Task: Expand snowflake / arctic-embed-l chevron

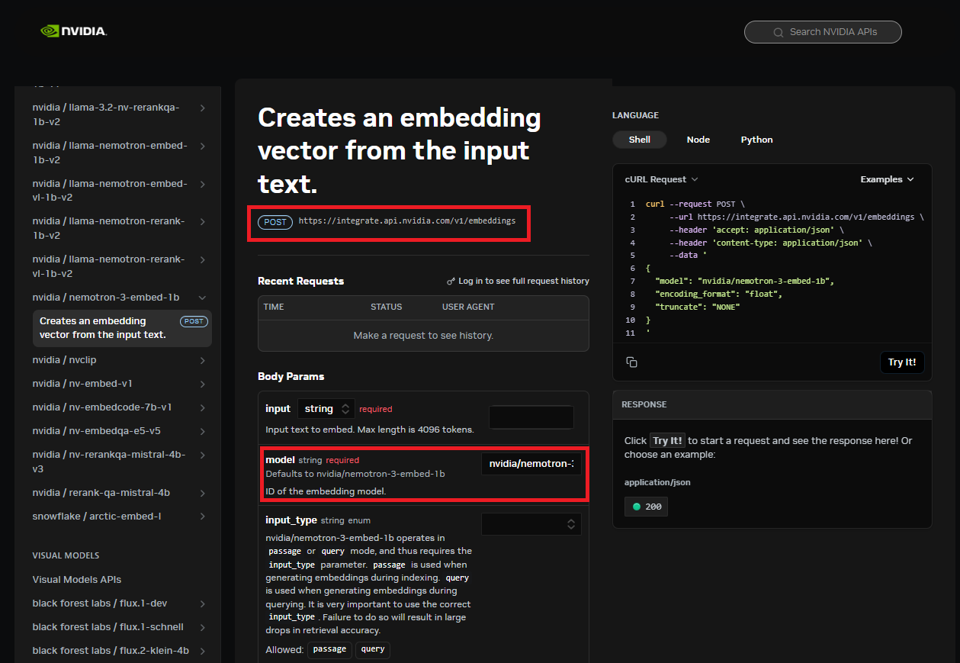Action: pyautogui.click(x=203, y=517)
